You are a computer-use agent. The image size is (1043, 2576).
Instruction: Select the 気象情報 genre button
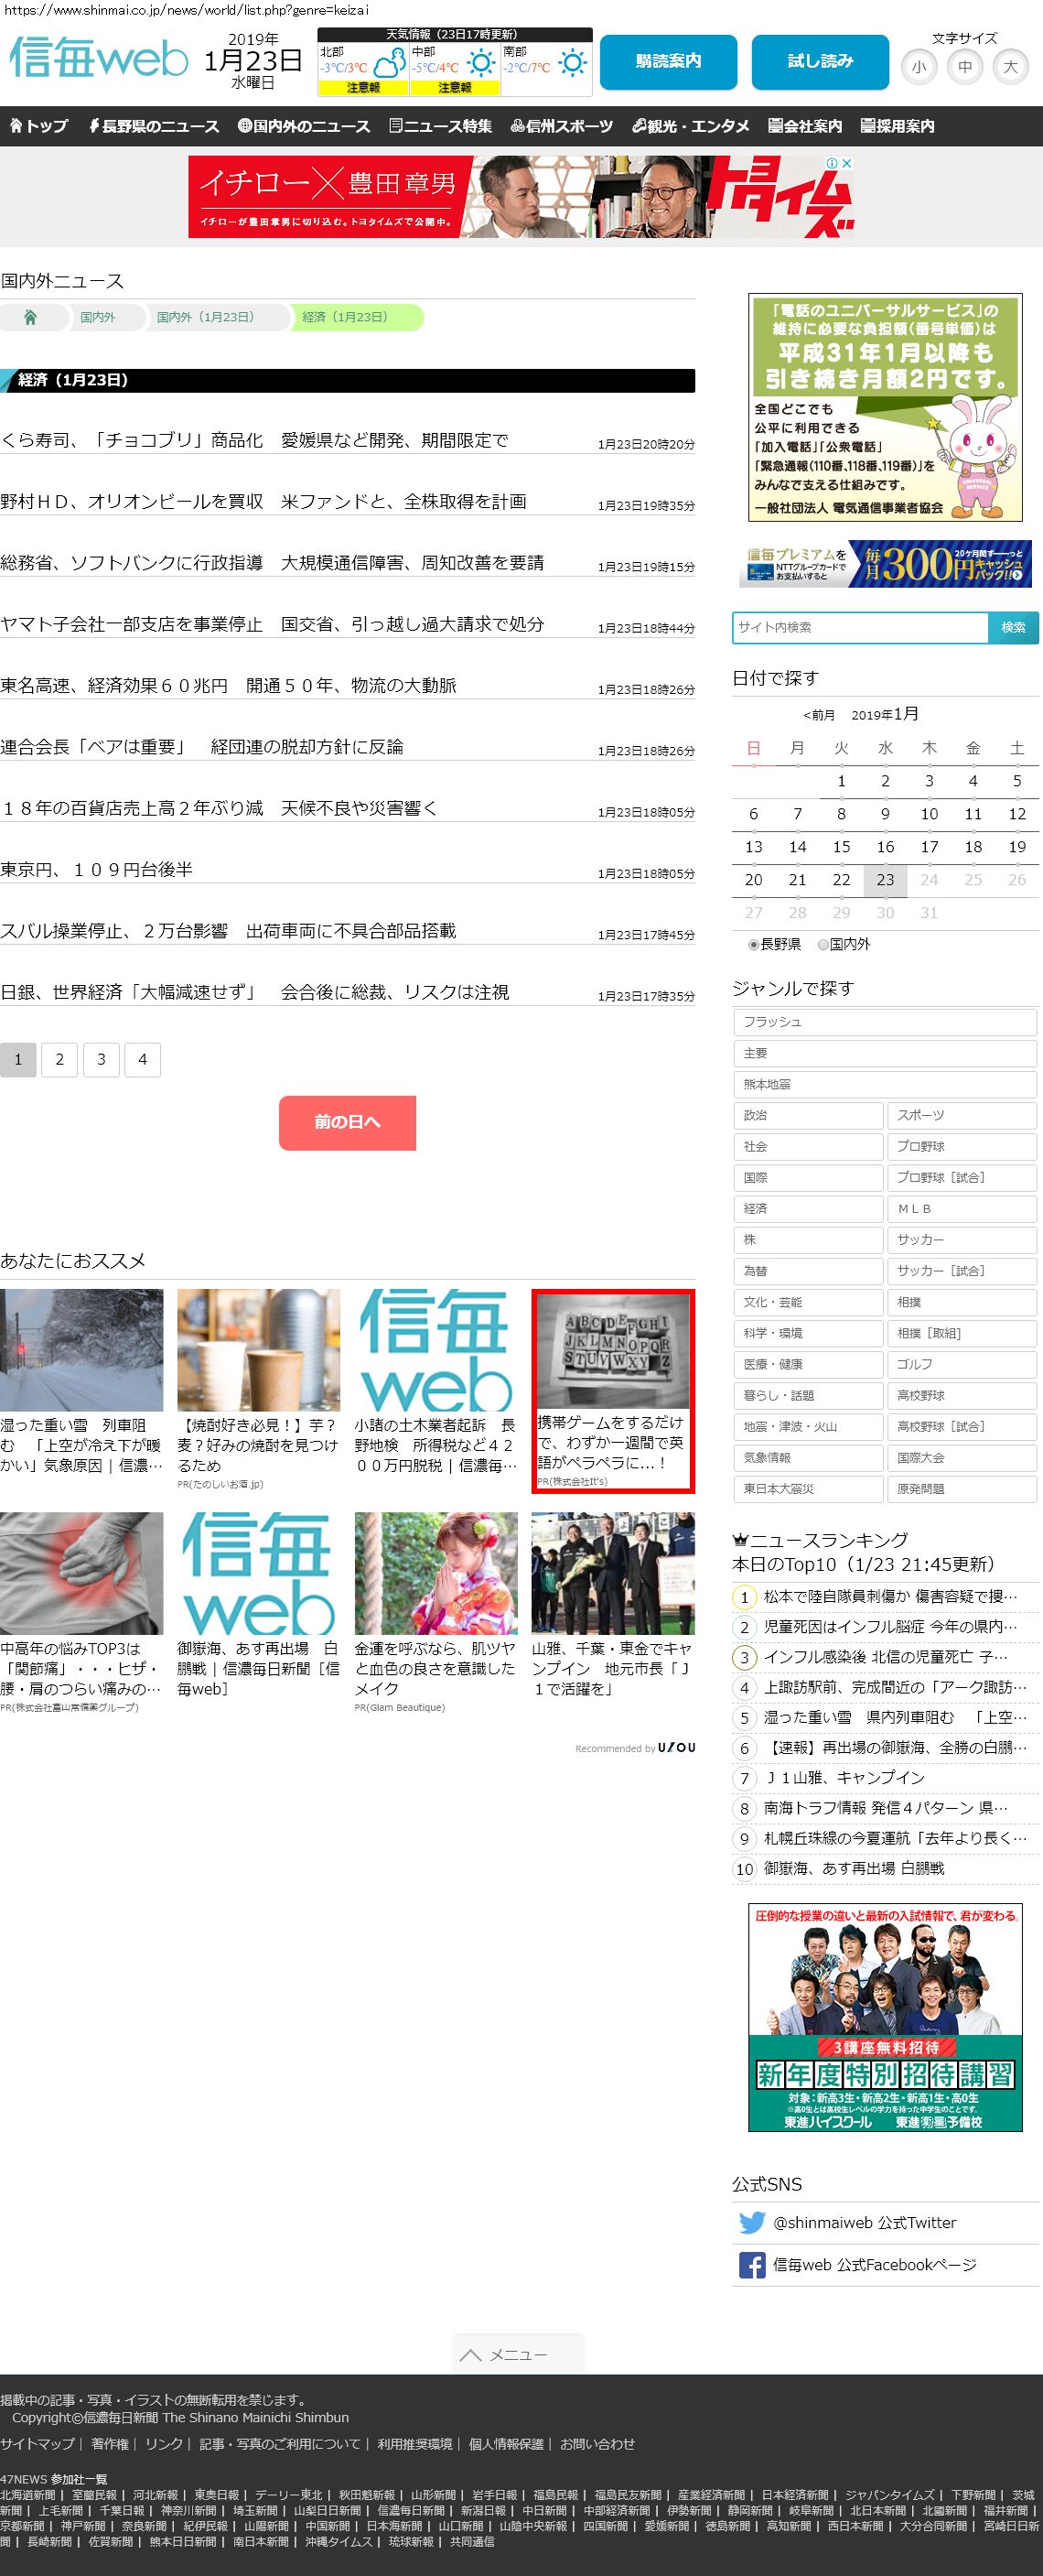pos(807,1458)
